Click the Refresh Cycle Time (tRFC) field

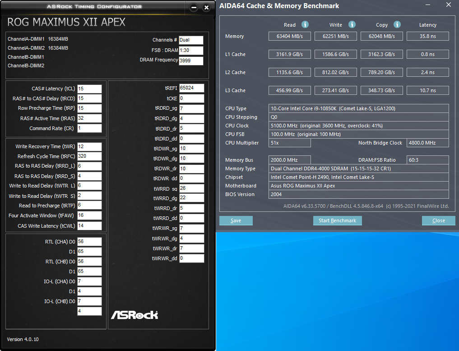click(89, 156)
